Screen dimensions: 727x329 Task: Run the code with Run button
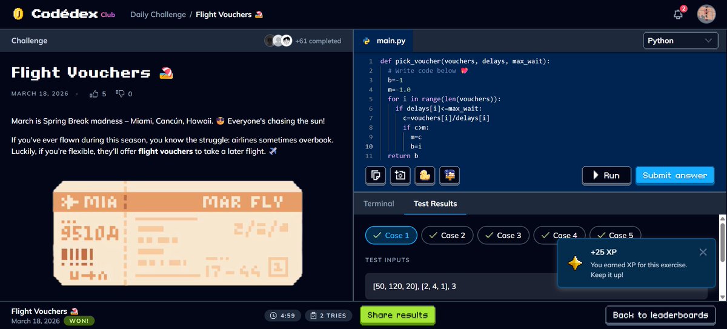pyautogui.click(x=606, y=175)
